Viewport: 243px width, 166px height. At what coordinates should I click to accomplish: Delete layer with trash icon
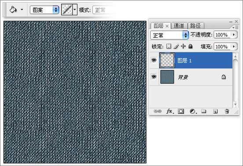tap(227, 111)
